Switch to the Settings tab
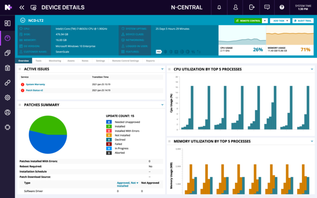The width and height of the screenshot is (317, 198). coord(100,61)
